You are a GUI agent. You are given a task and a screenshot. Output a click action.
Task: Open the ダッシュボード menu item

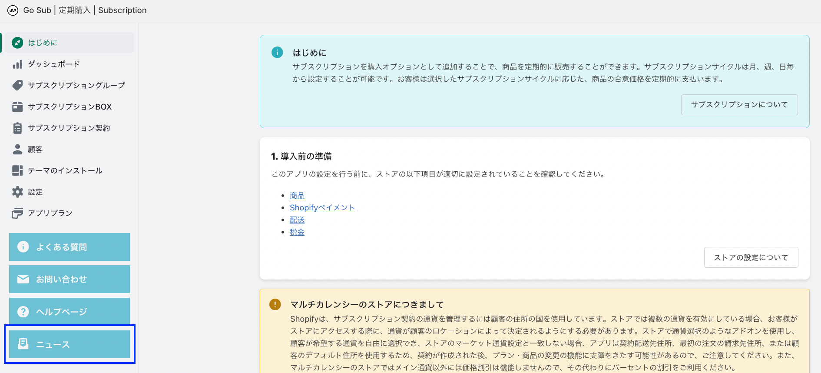(54, 64)
